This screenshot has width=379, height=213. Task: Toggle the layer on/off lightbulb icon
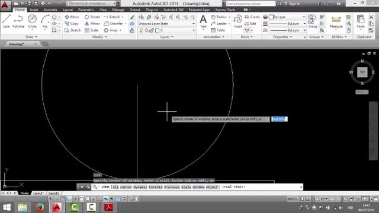(x=141, y=30)
